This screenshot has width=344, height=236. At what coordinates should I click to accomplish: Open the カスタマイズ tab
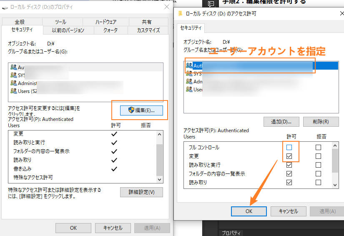click(x=148, y=30)
